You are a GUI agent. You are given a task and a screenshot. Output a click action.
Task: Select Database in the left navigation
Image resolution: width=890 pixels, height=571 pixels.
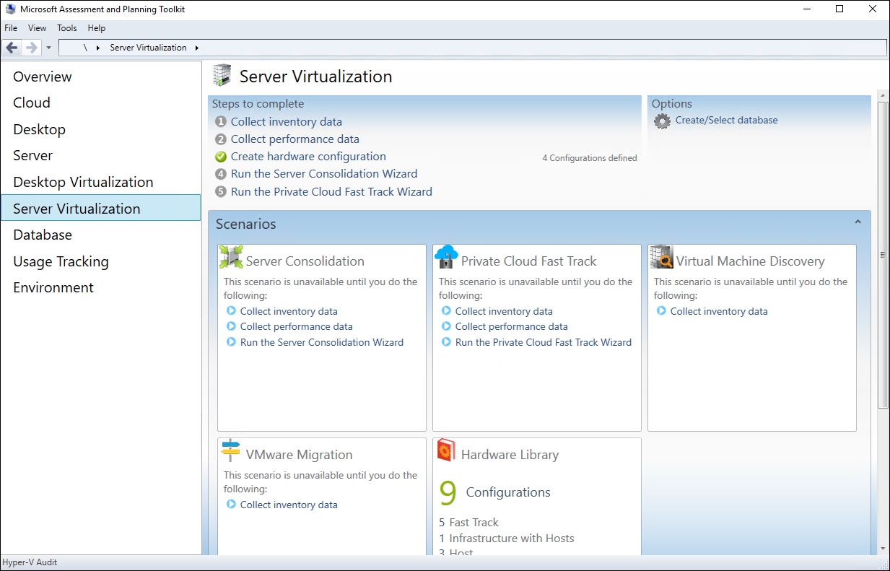pyautogui.click(x=43, y=235)
